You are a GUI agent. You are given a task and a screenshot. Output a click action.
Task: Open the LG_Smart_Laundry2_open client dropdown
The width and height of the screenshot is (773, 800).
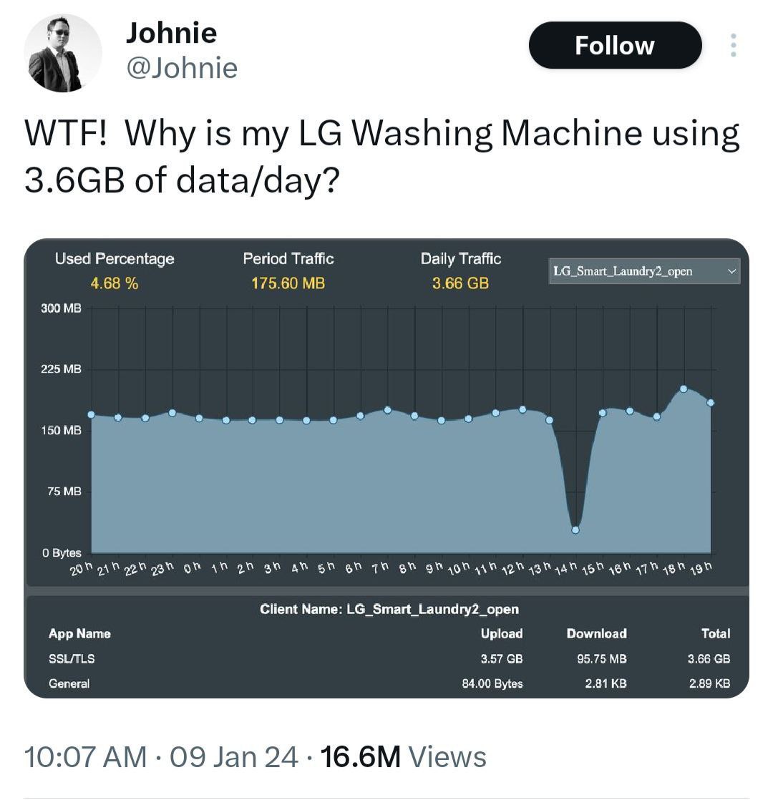pos(644,271)
